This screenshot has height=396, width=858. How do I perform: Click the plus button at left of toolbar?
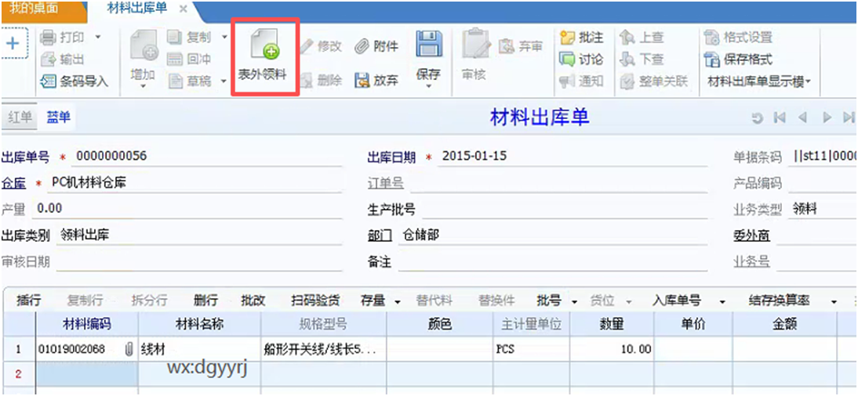pos(13,44)
